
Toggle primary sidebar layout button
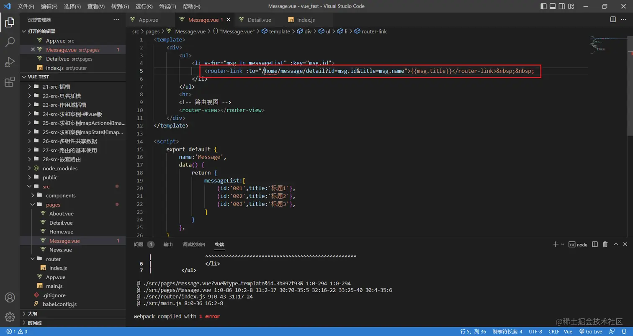click(543, 6)
